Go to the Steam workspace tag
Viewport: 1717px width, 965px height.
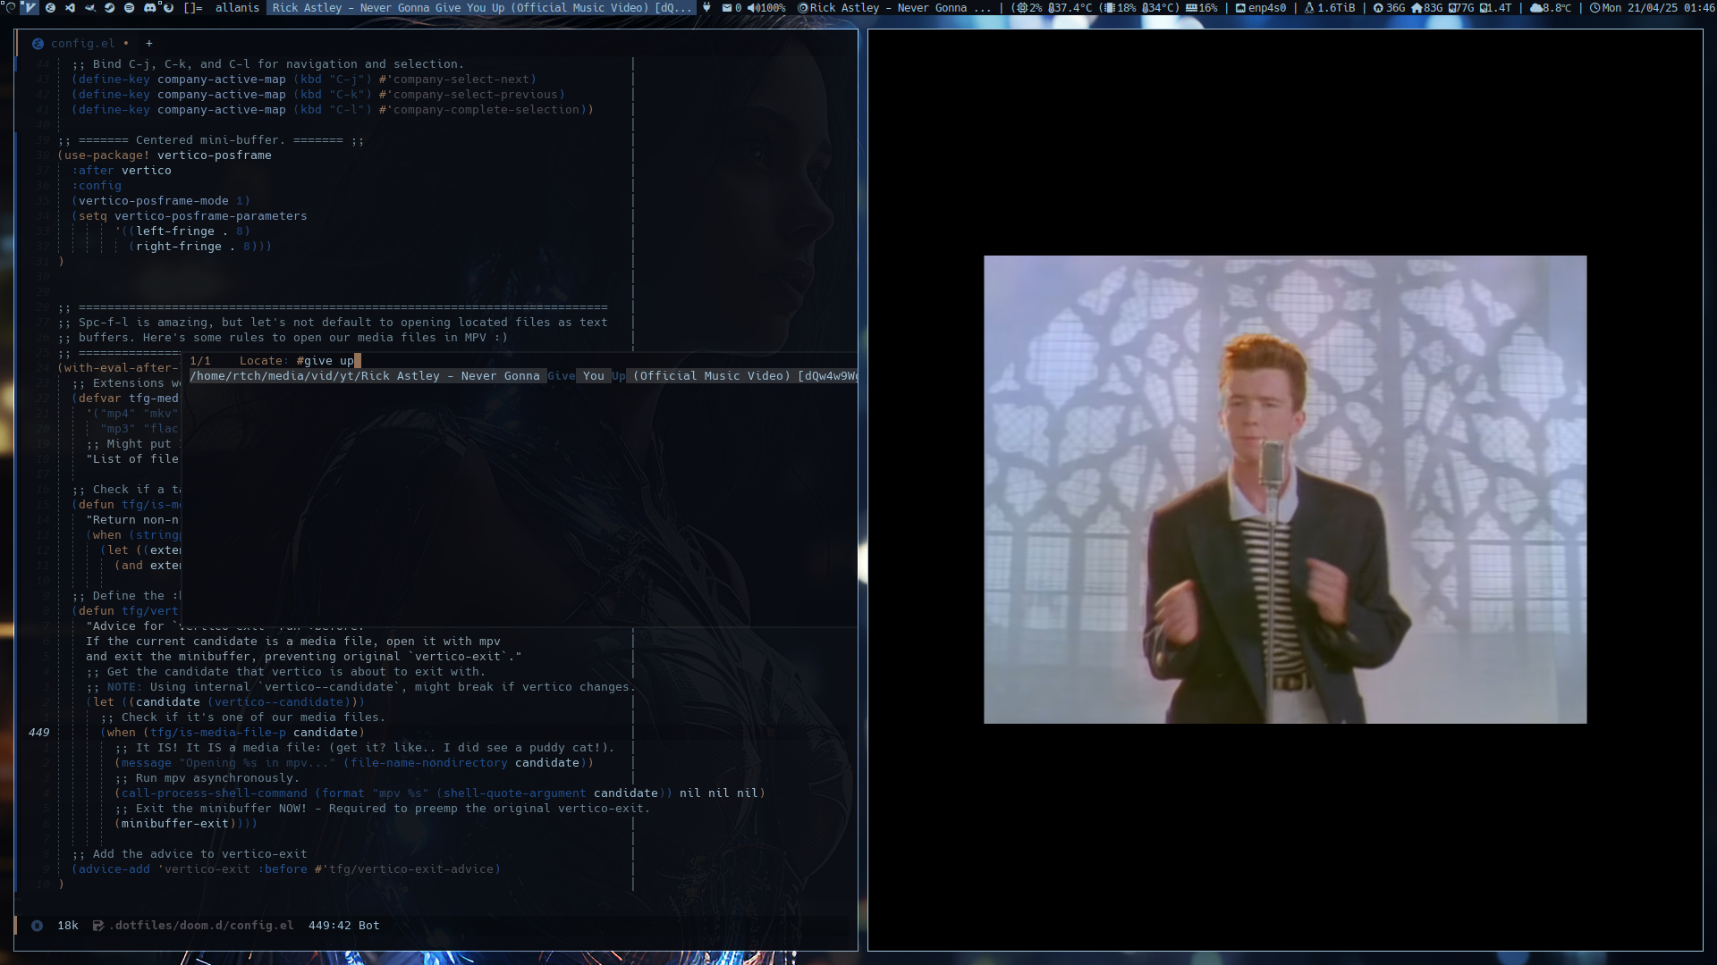click(x=109, y=8)
